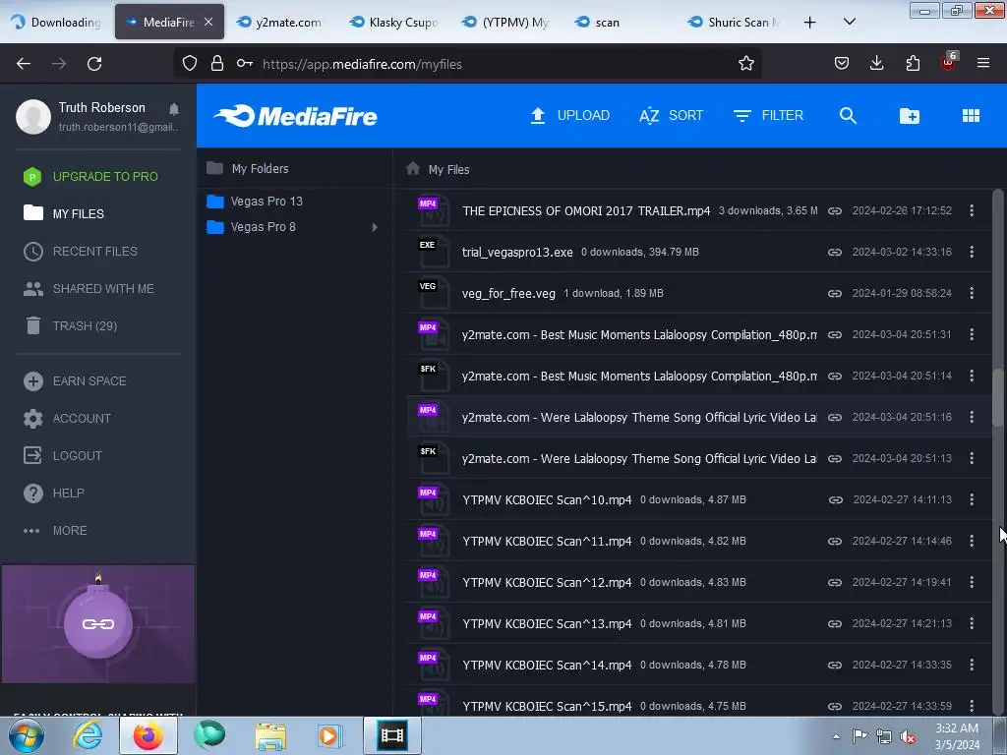Image resolution: width=1007 pixels, height=755 pixels.
Task: Open the Vegas Pro 13 folder
Action: tap(255, 202)
